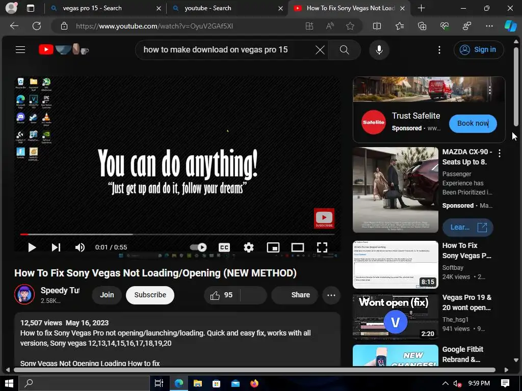The height and width of the screenshot is (391, 522).
Task: Open the Speedy Tutorials channel avatar
Action: coord(24,294)
